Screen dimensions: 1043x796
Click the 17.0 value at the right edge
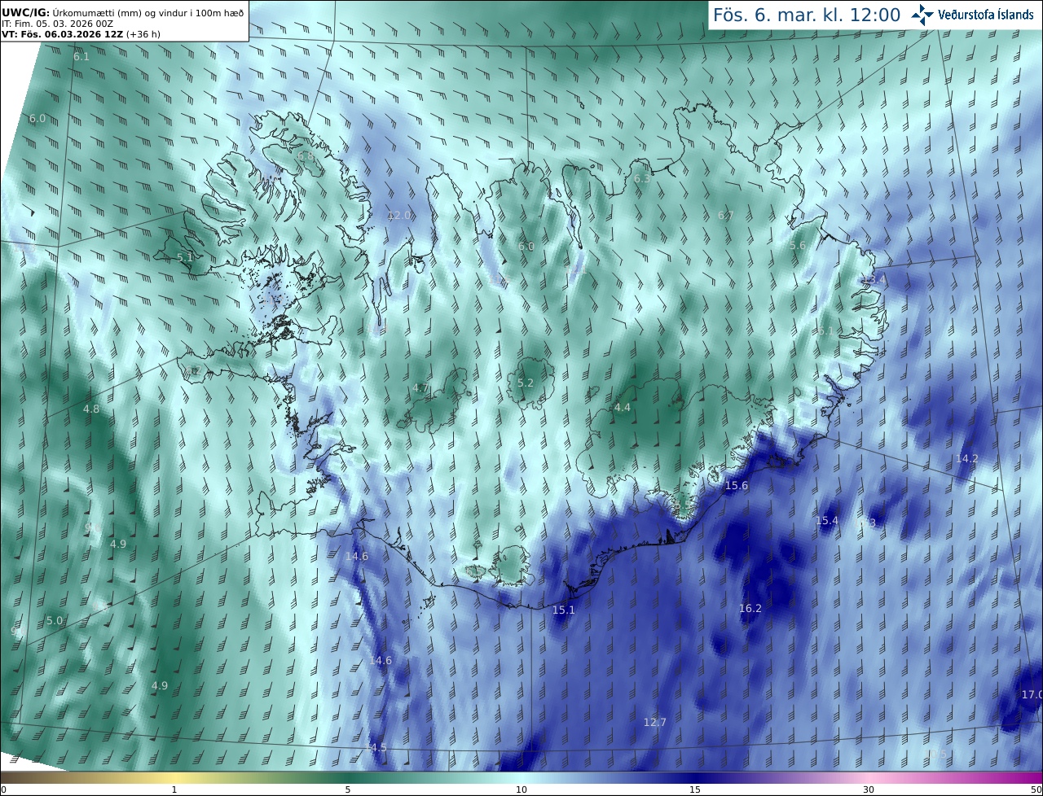tap(1032, 694)
